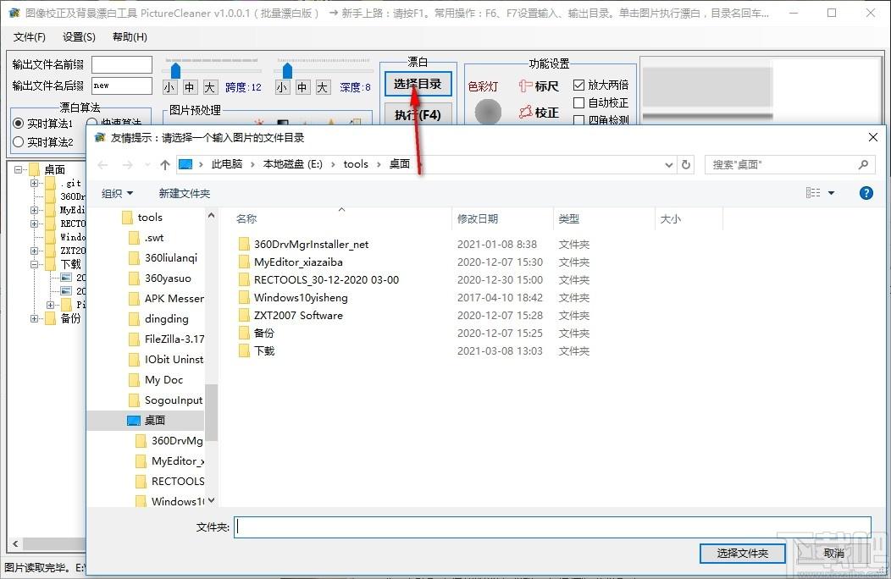Click the 新建文件夹 button

[x=184, y=193]
